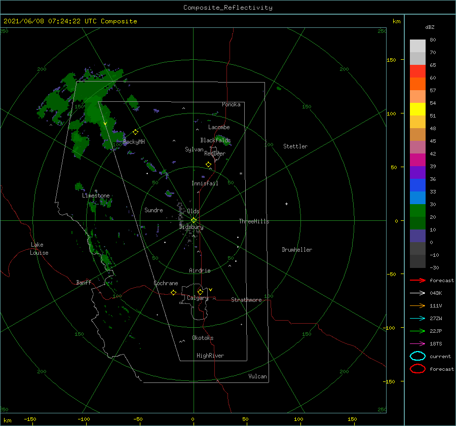Select the red 65 to 60 dBZ swatch
The image size is (456, 426).
click(x=417, y=71)
